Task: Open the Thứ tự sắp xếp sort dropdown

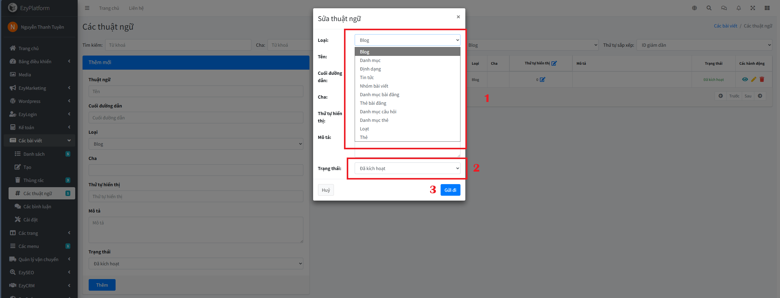Action: click(704, 45)
